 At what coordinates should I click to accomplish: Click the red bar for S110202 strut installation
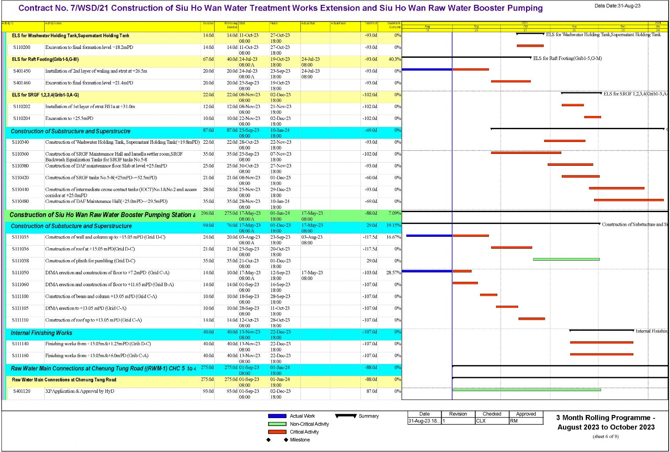click(x=573, y=105)
